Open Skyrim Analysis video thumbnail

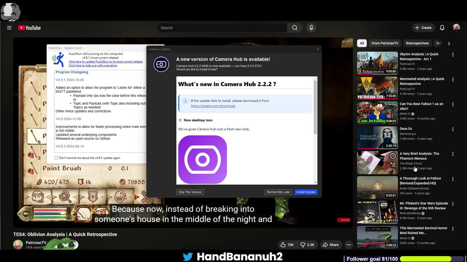pos(377,63)
